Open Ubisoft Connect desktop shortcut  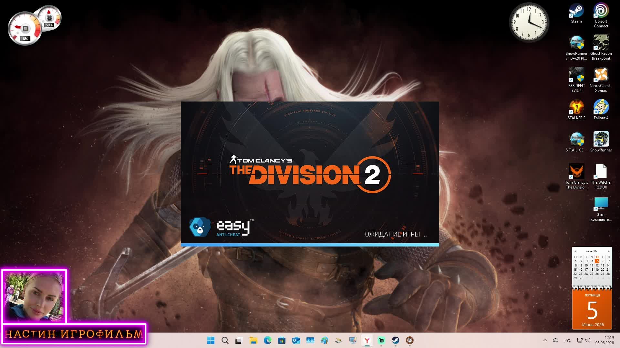(x=601, y=15)
